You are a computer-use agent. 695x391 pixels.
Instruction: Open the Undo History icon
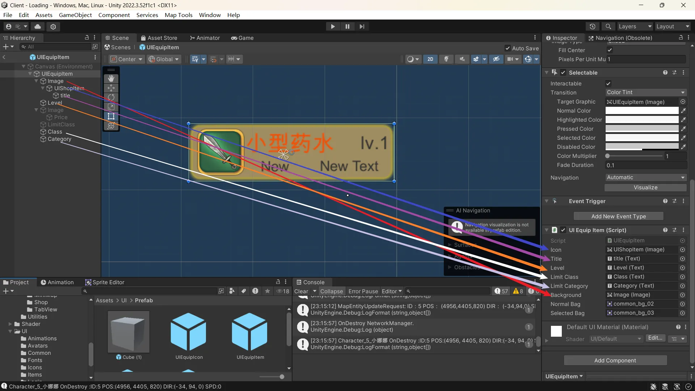(x=593, y=26)
